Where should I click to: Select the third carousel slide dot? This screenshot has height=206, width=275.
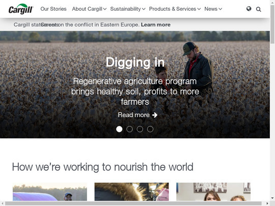tap(140, 129)
